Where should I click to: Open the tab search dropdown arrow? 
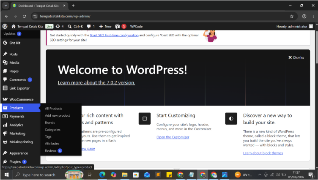(5, 5)
